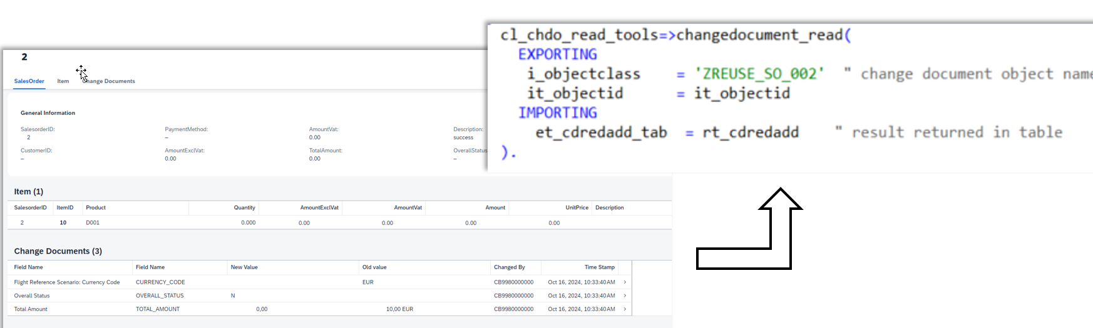The height and width of the screenshot is (328, 1093).
Task: Select the 'Flight Reference Scenario: Currency Code' row
Action: click(x=319, y=282)
